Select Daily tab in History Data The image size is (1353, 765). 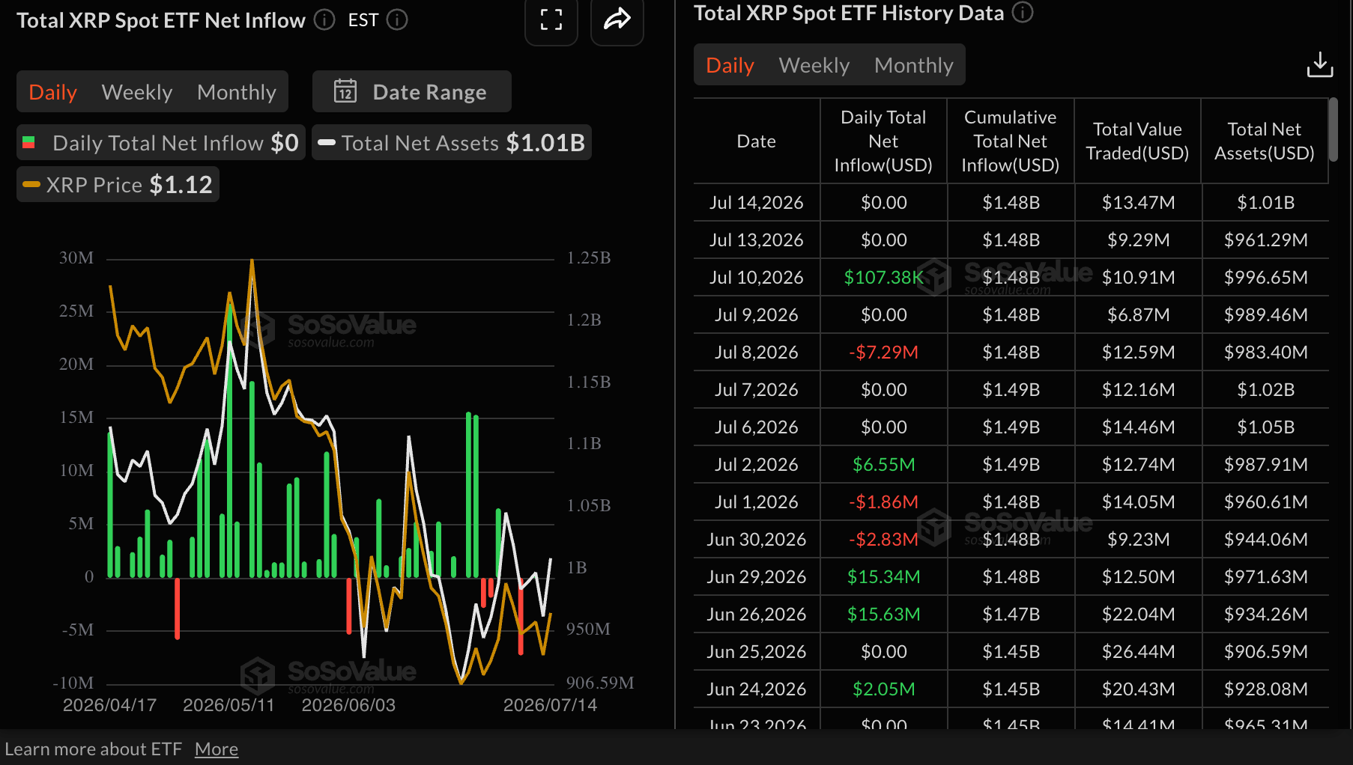click(x=730, y=65)
